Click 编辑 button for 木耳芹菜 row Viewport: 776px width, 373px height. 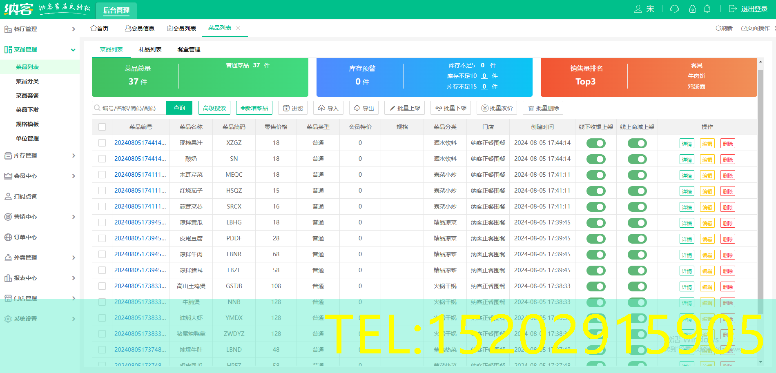(x=707, y=175)
